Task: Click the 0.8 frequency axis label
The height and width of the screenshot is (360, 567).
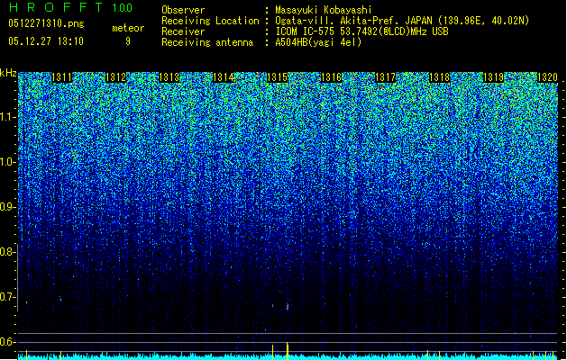Action: point(7,252)
